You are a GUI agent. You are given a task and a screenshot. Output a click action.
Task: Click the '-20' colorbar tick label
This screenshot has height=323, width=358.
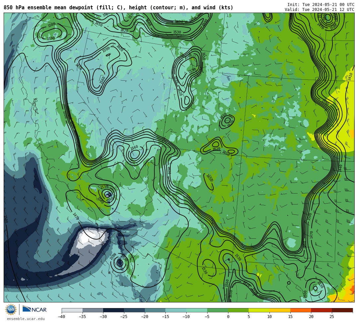tap(145, 317)
